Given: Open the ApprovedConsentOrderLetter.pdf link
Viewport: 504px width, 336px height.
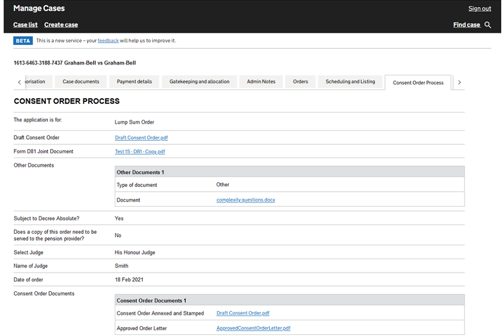Looking at the screenshot, I should (x=253, y=328).
